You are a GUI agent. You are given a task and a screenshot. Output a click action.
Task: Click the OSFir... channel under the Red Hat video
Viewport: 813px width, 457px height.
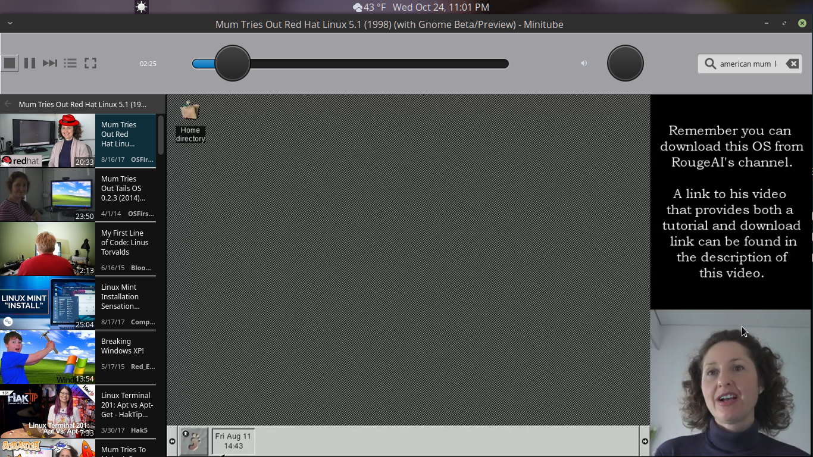pyautogui.click(x=142, y=159)
